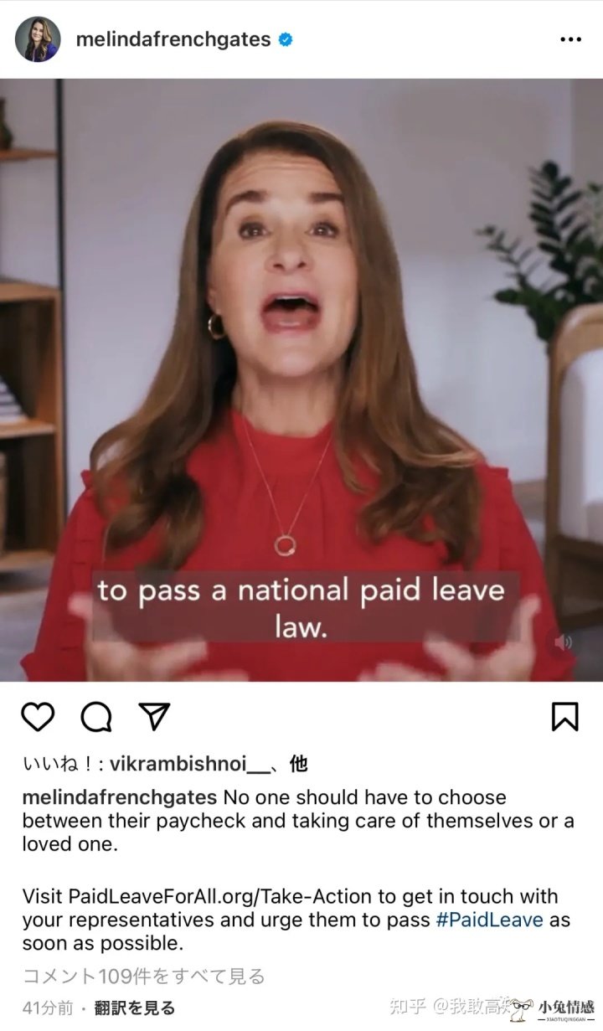
Task: Tap the 41分前 post timestamp
Action: 48,1008
